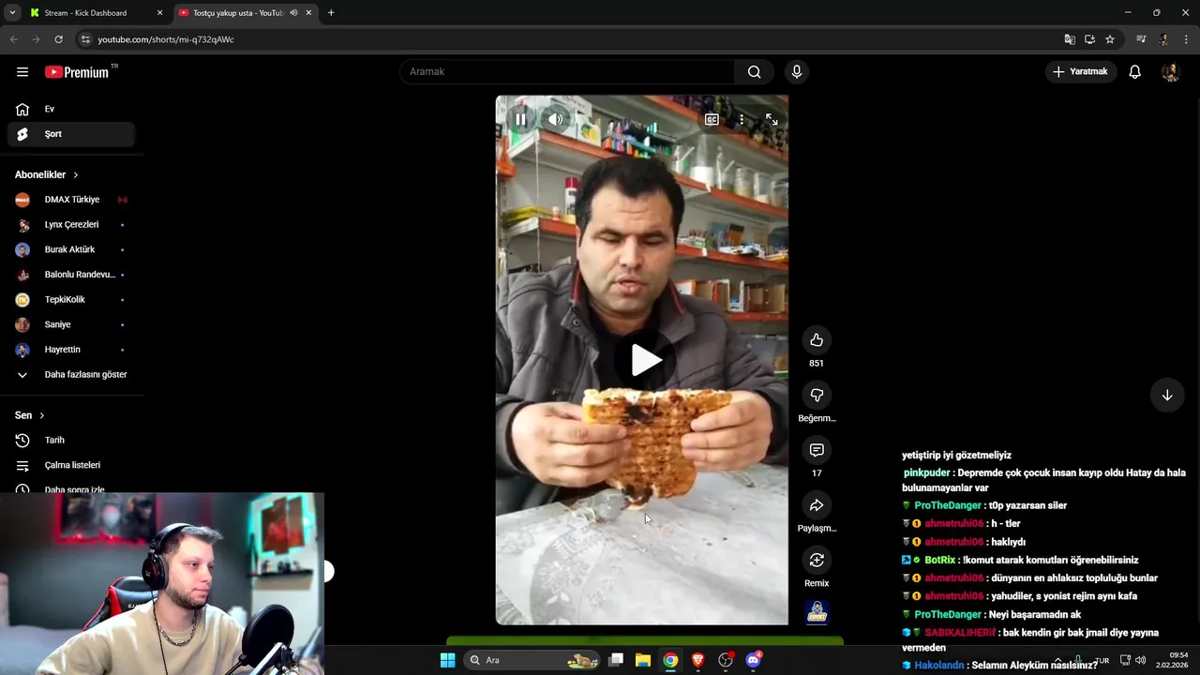Image resolution: width=1200 pixels, height=675 pixels.
Task: Open Tarih (History) page
Action: (71, 441)
